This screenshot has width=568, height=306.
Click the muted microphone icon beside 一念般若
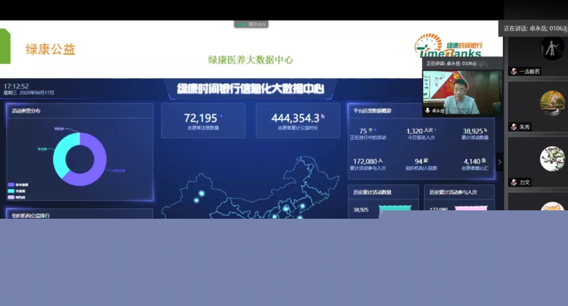pyautogui.click(x=513, y=72)
